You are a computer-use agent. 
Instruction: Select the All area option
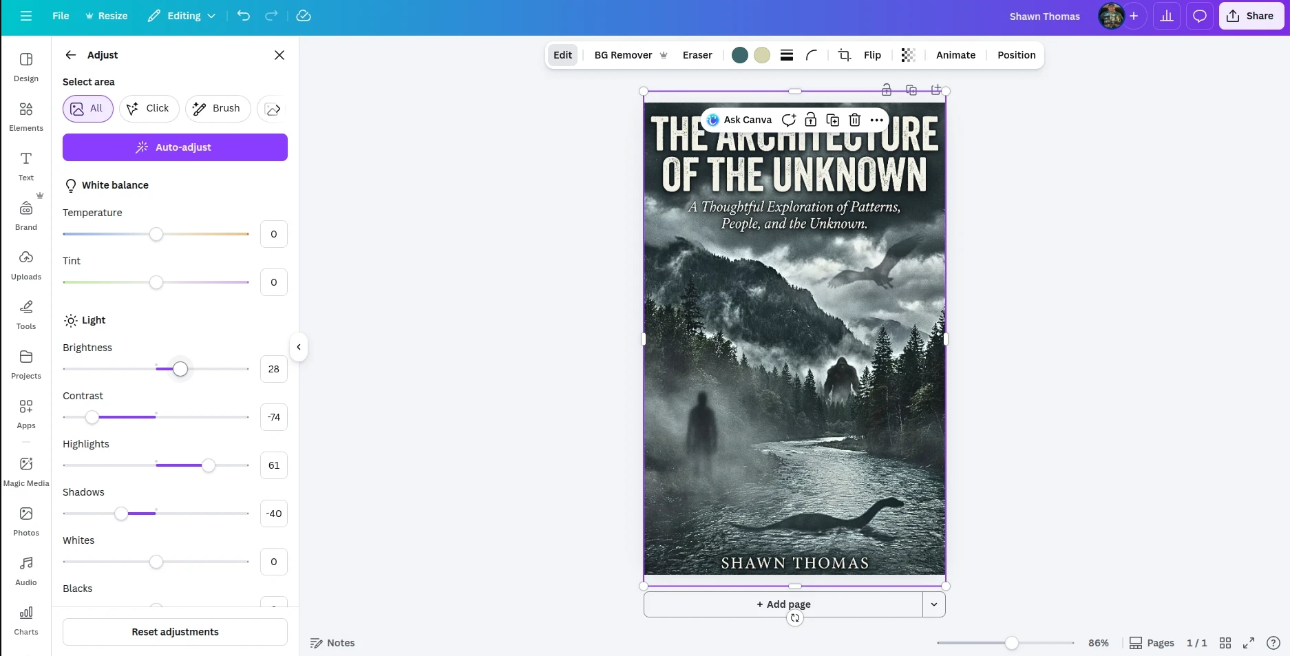(87, 109)
